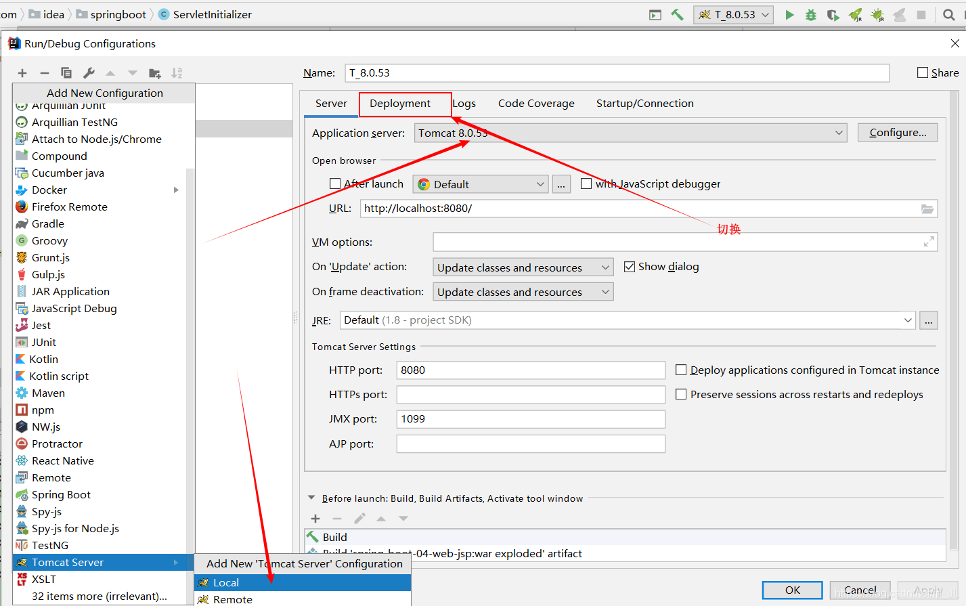Click the AJP port field
This screenshot has width=966, height=606.
tap(531, 444)
